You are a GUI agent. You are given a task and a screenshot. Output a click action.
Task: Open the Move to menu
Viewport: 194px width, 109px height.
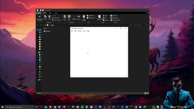tap(65, 18)
